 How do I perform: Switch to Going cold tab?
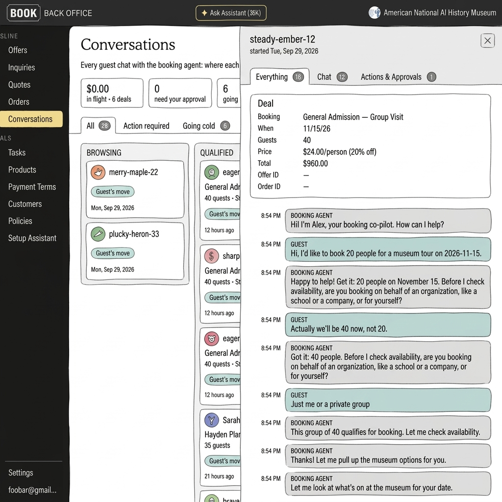(206, 126)
